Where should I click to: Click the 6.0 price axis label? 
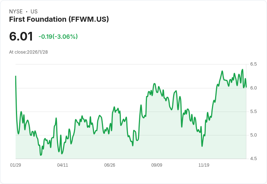point(253,88)
